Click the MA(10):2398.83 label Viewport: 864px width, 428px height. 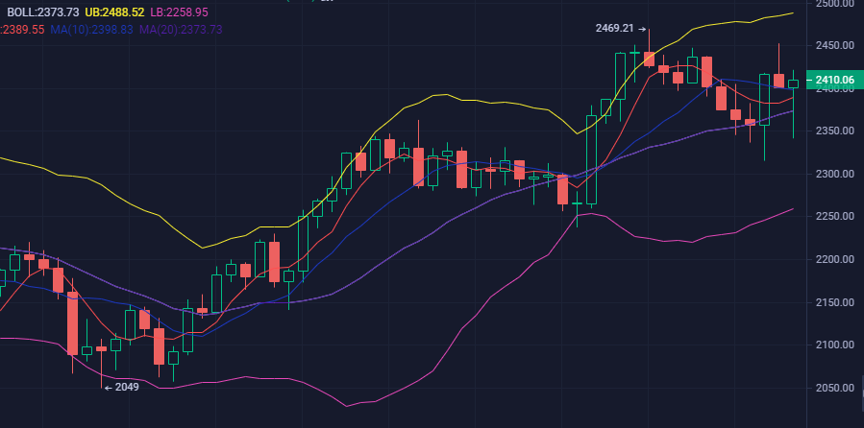click(91, 30)
